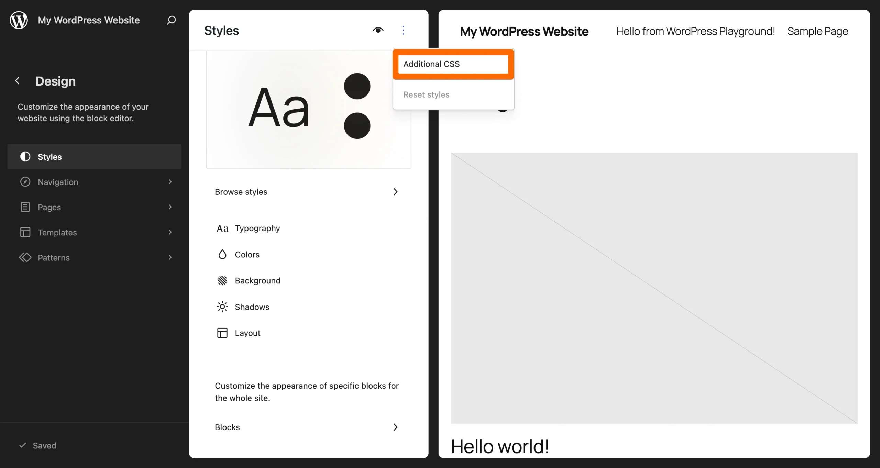Viewport: 880px width, 468px height.
Task: Expand the Navigation chevron
Action: point(170,182)
